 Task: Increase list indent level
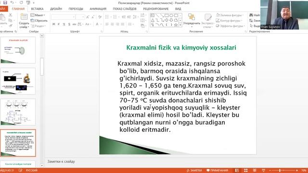click(x=129, y=17)
